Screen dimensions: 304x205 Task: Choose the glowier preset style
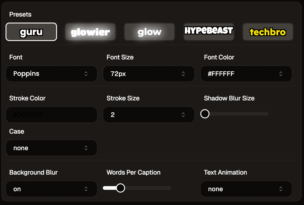click(x=90, y=32)
